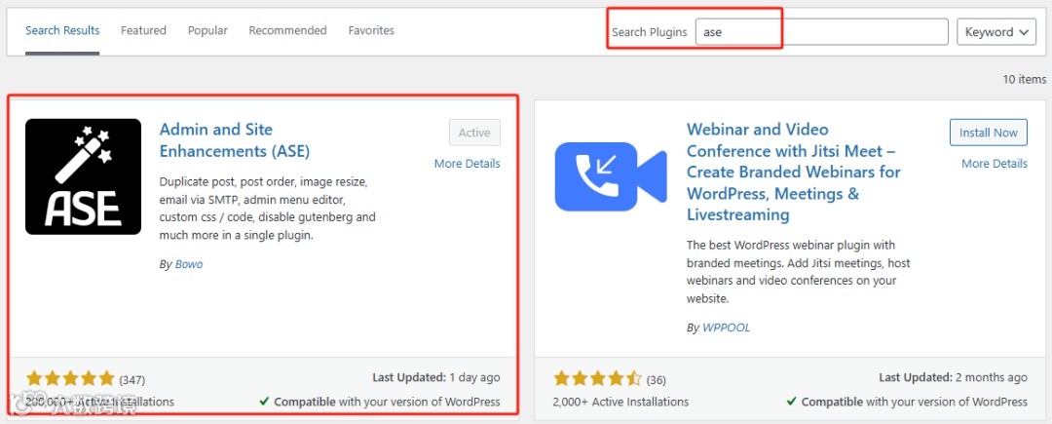Viewport: 1052px width, 424px height.
Task: Click the Jitsi Meet star rating
Action: pos(598,379)
